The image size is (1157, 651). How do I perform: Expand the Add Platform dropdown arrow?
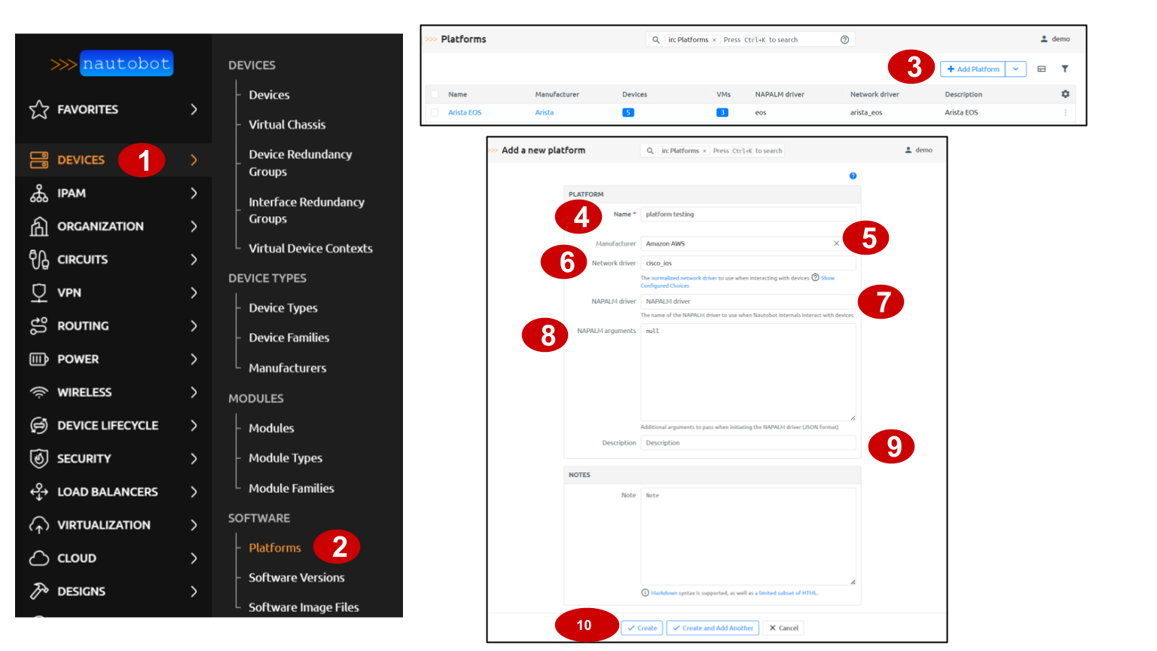pyautogui.click(x=1015, y=69)
